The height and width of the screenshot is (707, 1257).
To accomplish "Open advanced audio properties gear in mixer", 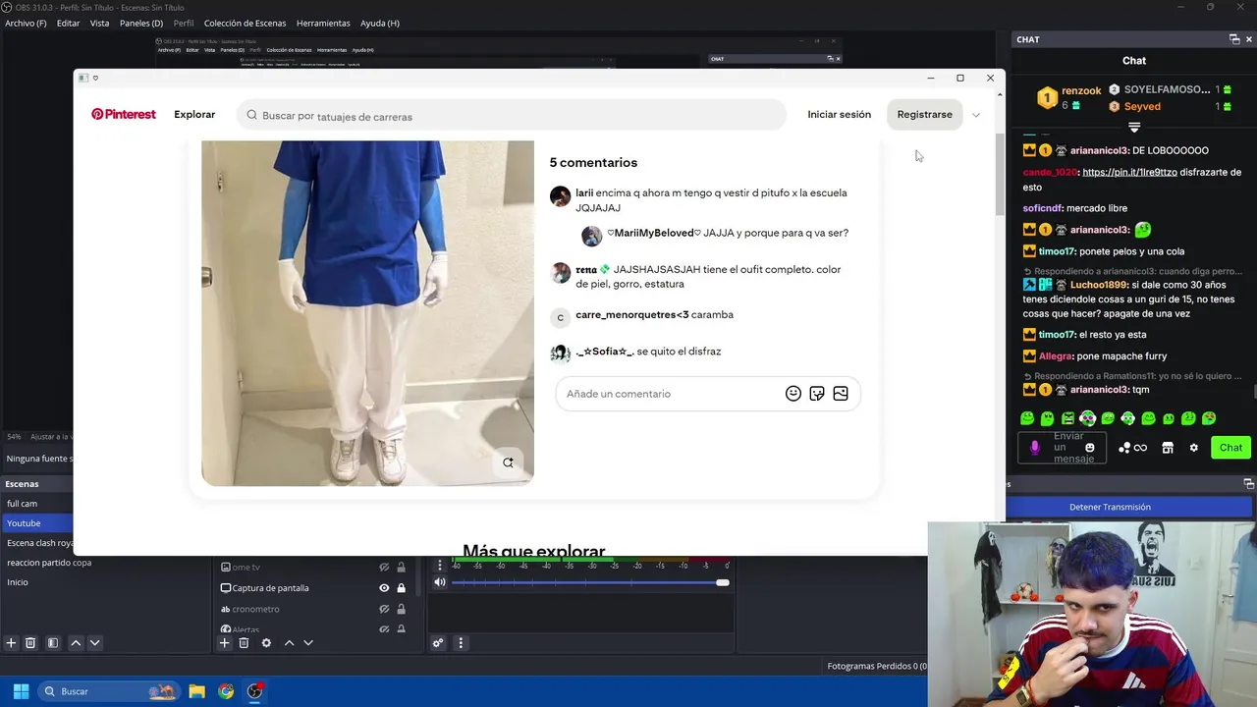I will point(438,643).
